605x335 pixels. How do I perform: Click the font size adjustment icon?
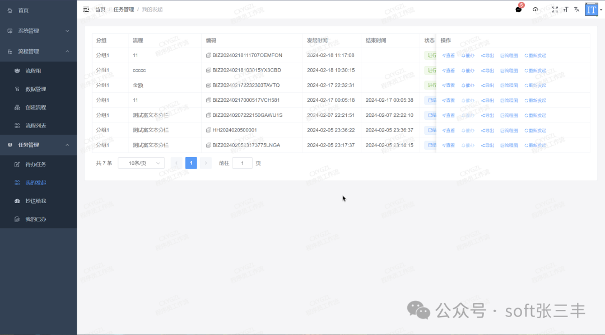coord(566,10)
